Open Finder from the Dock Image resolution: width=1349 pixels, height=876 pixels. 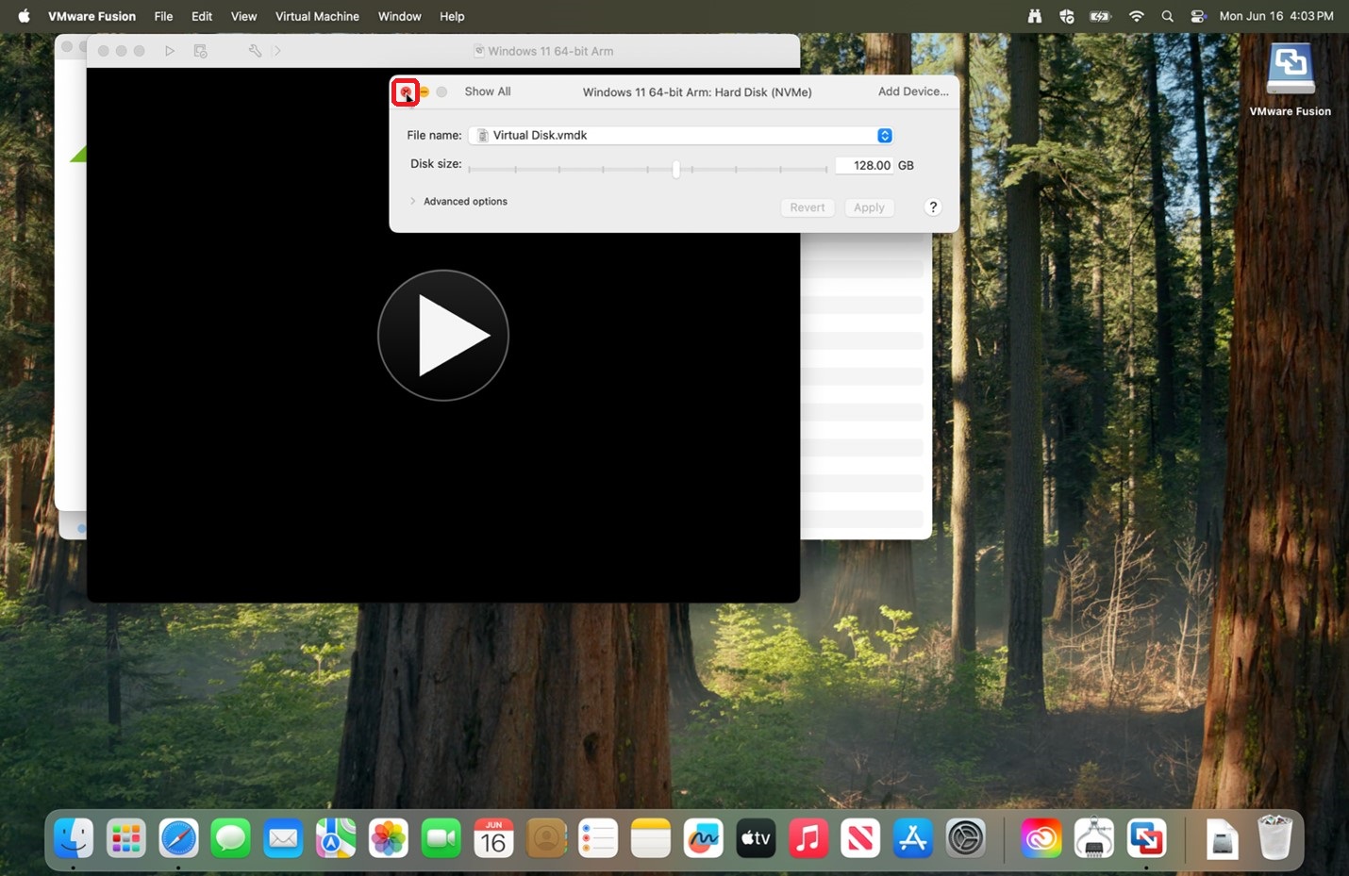[74, 837]
